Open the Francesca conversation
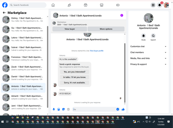173x128 pixels. tap(24, 58)
